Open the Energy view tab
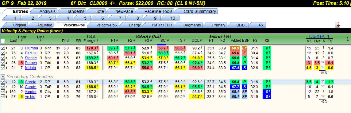Screen dimensions: 351x113 tap(134, 25)
